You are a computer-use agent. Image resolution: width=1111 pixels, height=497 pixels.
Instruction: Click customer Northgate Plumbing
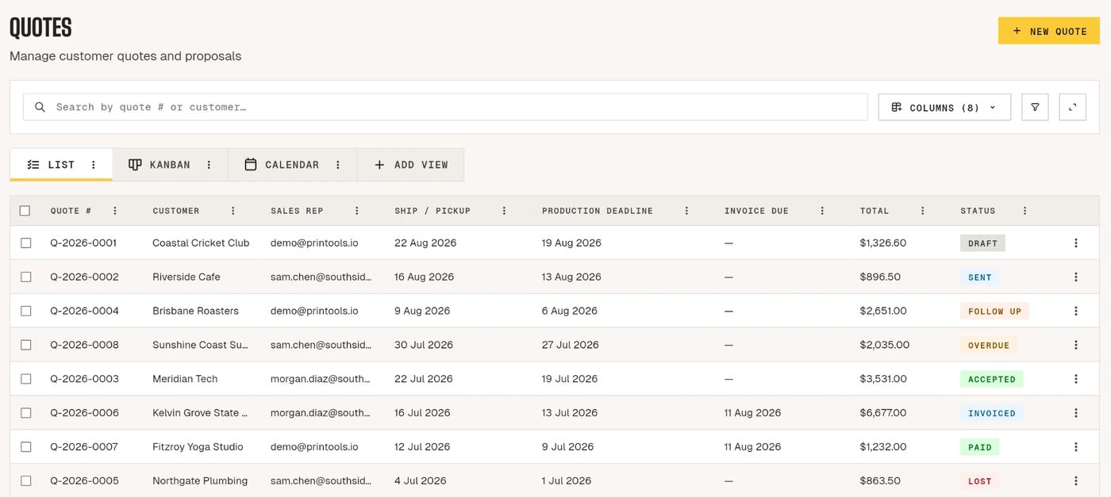point(200,481)
